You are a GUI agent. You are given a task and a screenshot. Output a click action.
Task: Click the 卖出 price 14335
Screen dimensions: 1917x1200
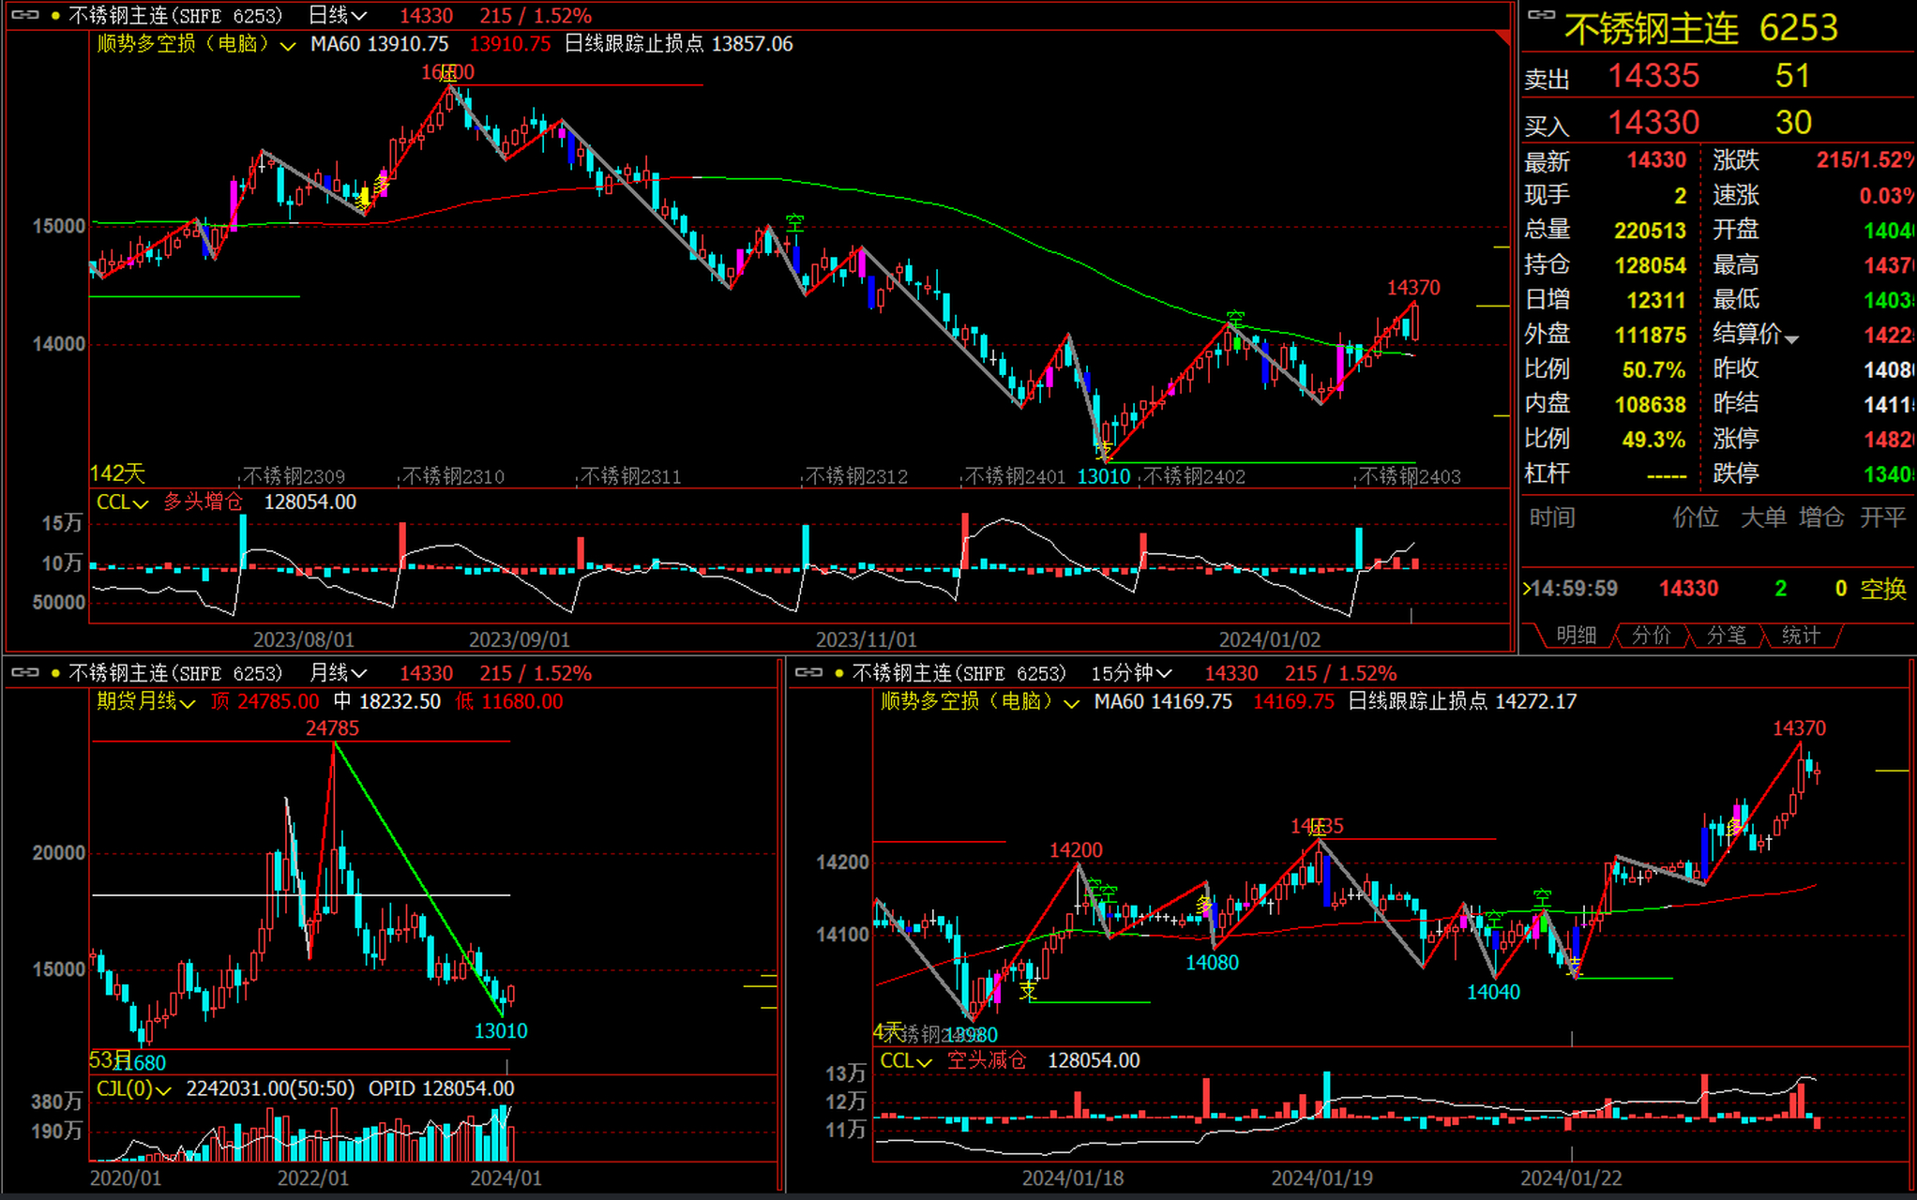1653,76
